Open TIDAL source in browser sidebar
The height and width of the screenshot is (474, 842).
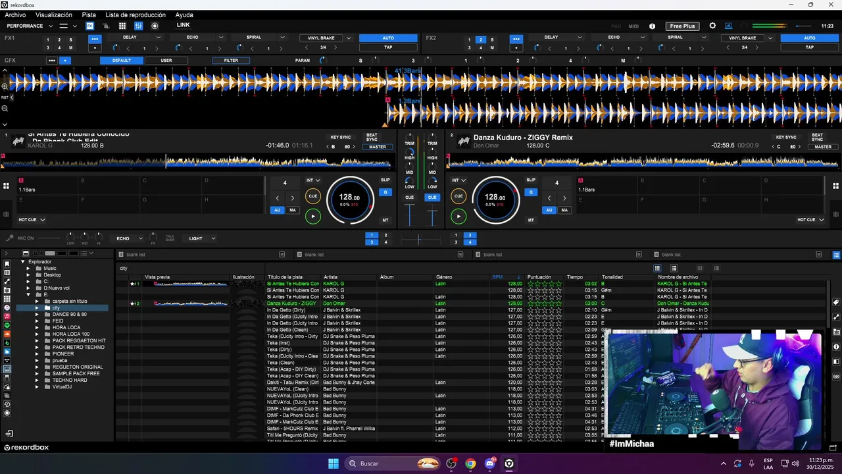pyautogui.click(x=7, y=361)
